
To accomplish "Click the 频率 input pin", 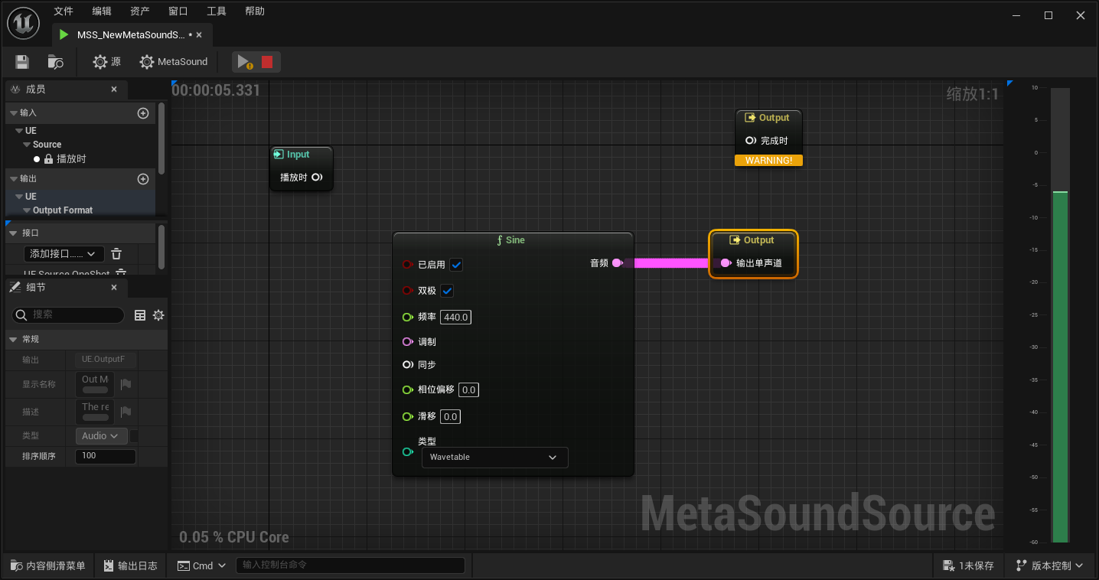I will (x=408, y=317).
